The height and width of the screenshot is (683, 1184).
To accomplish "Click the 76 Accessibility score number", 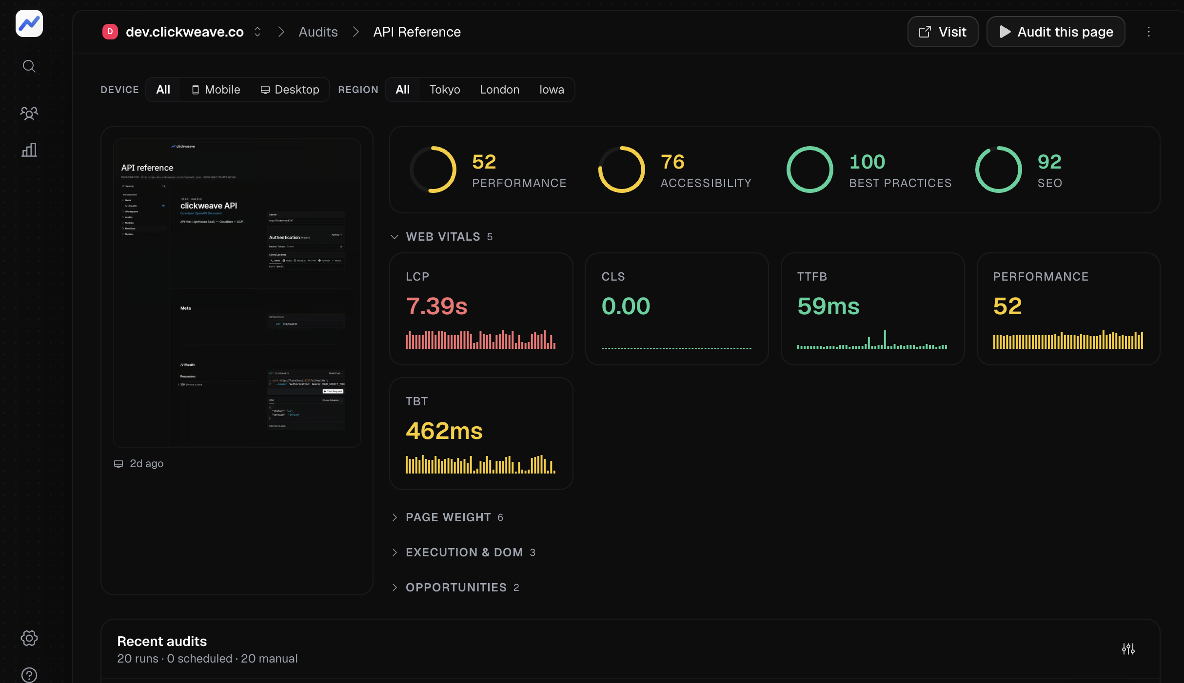I will click(672, 162).
